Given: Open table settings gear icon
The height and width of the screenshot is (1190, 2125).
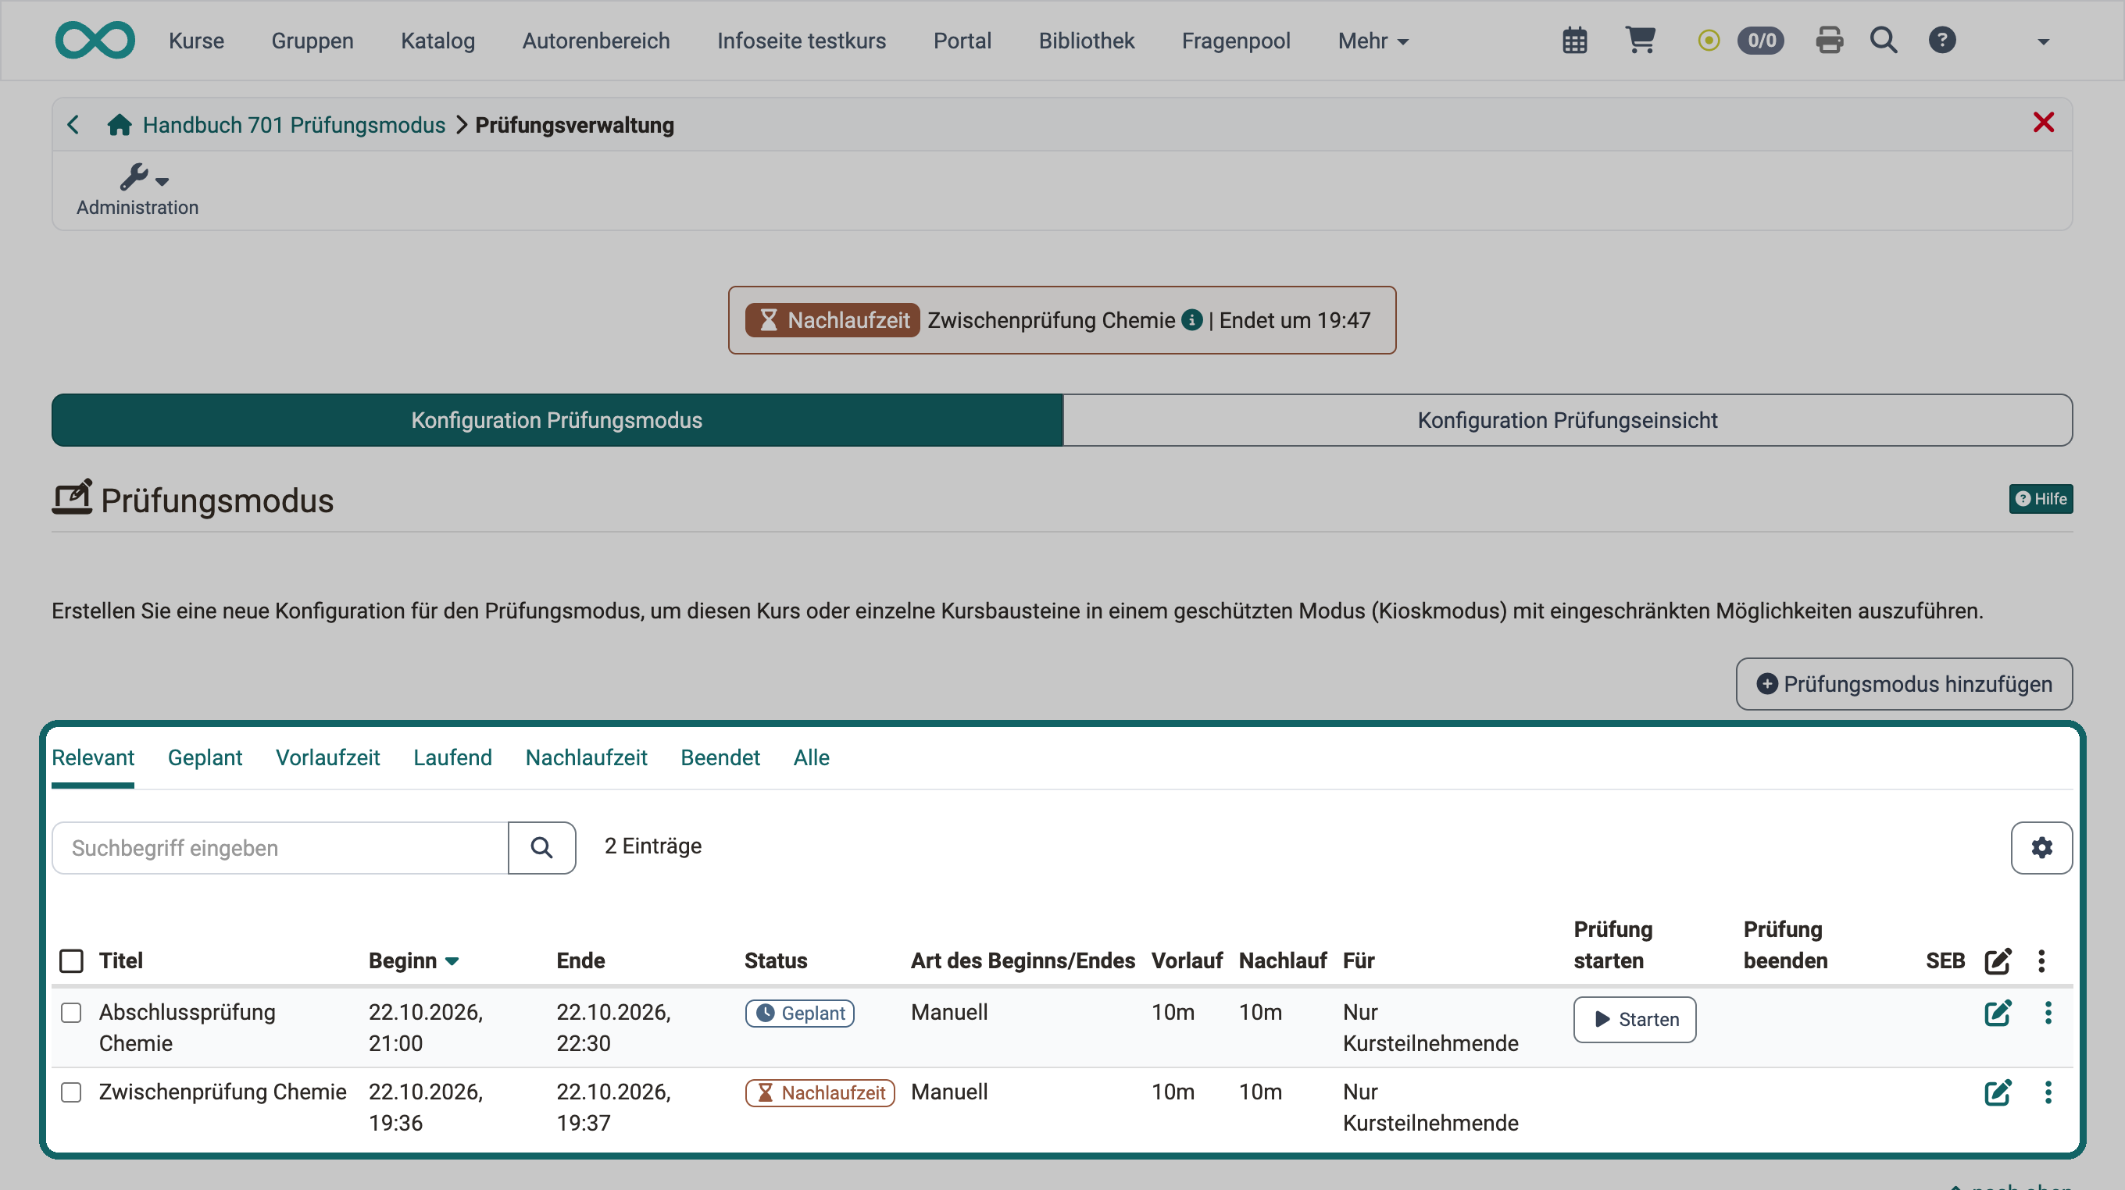Looking at the screenshot, I should 2041,847.
